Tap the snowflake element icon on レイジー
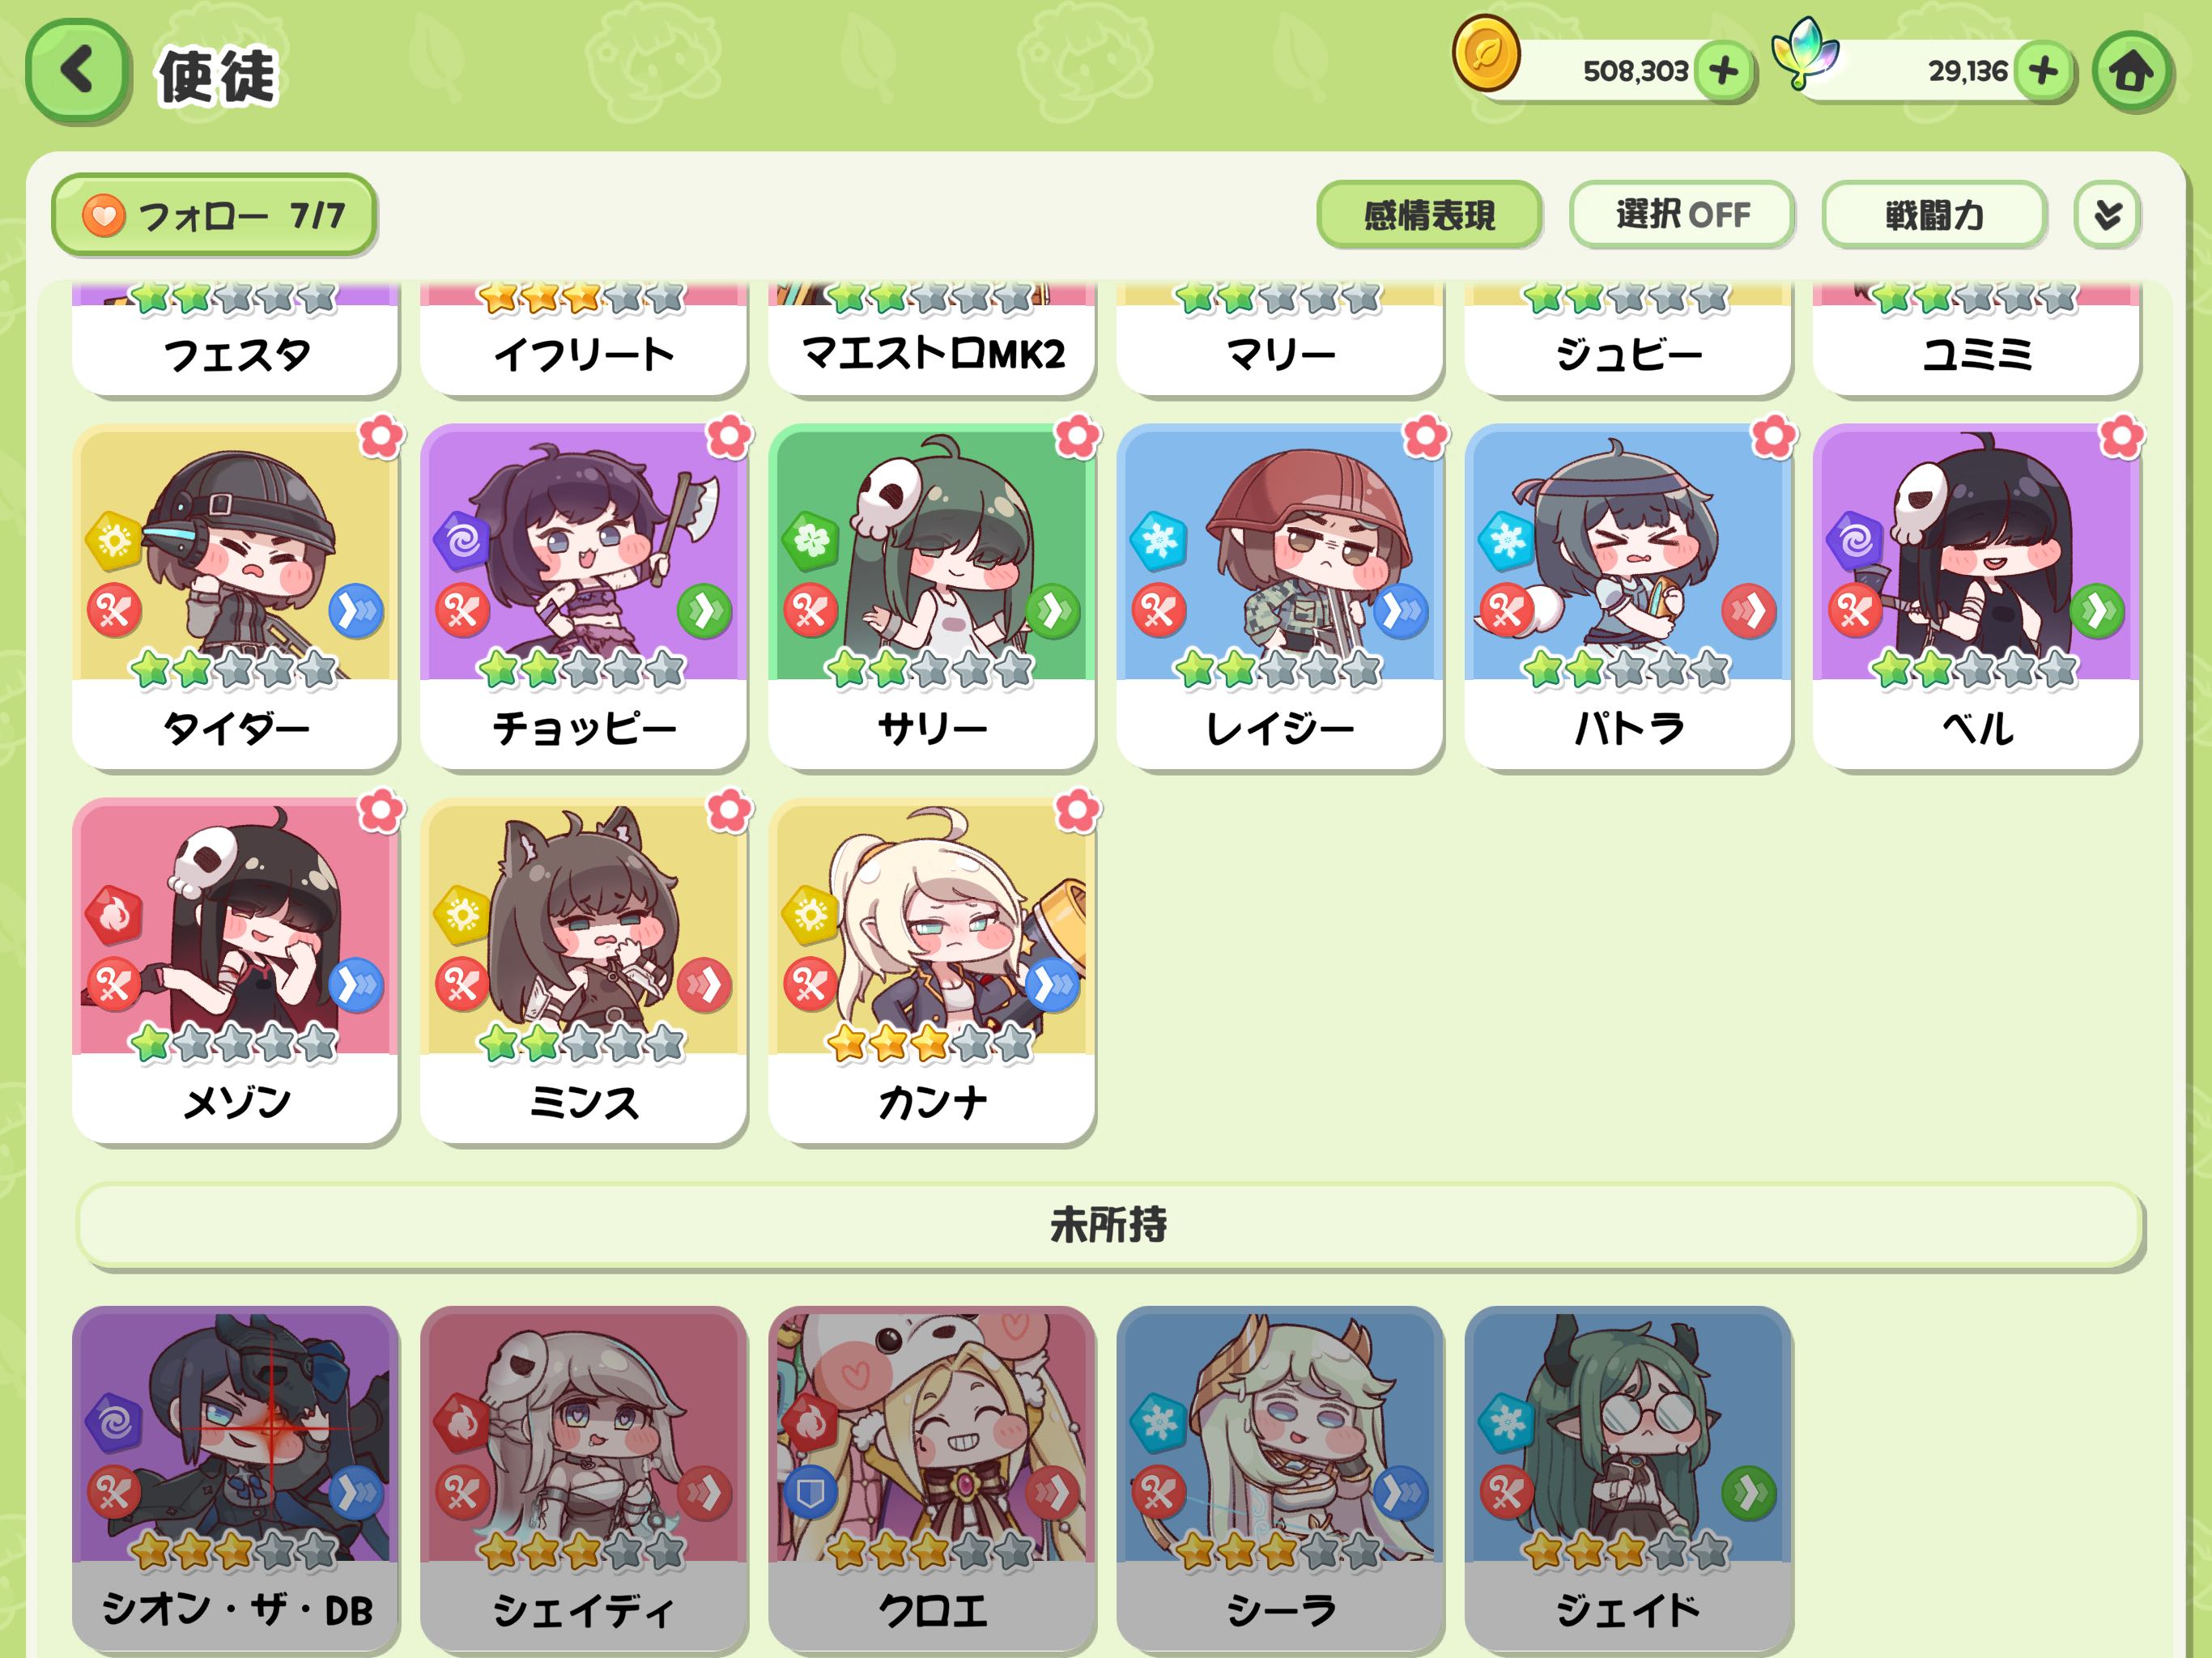 [x=1158, y=541]
